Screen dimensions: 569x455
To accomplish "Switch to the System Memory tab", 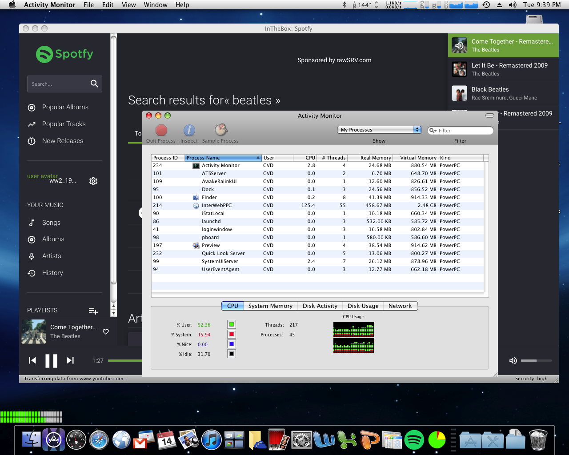I will click(x=270, y=306).
